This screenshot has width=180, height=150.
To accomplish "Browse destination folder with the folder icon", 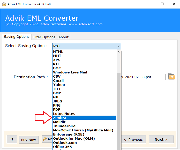I will click(172, 77).
